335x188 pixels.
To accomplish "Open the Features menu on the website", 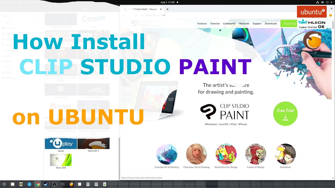I will pos(202,23).
